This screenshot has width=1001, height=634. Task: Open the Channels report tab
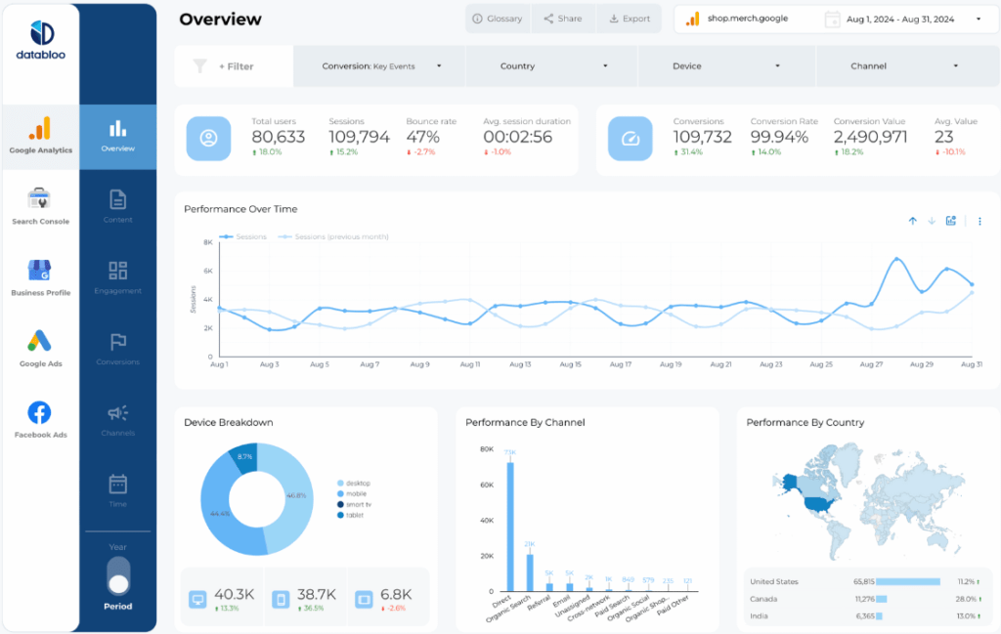[117, 415]
